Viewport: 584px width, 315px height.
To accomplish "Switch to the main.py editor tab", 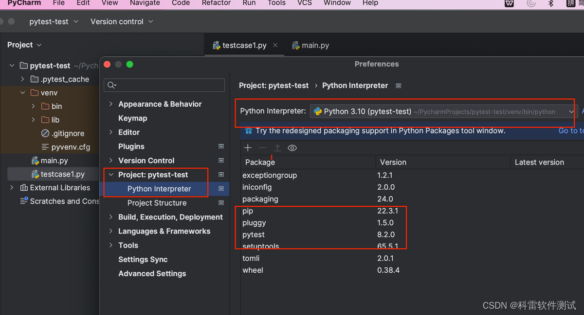I will pos(310,45).
